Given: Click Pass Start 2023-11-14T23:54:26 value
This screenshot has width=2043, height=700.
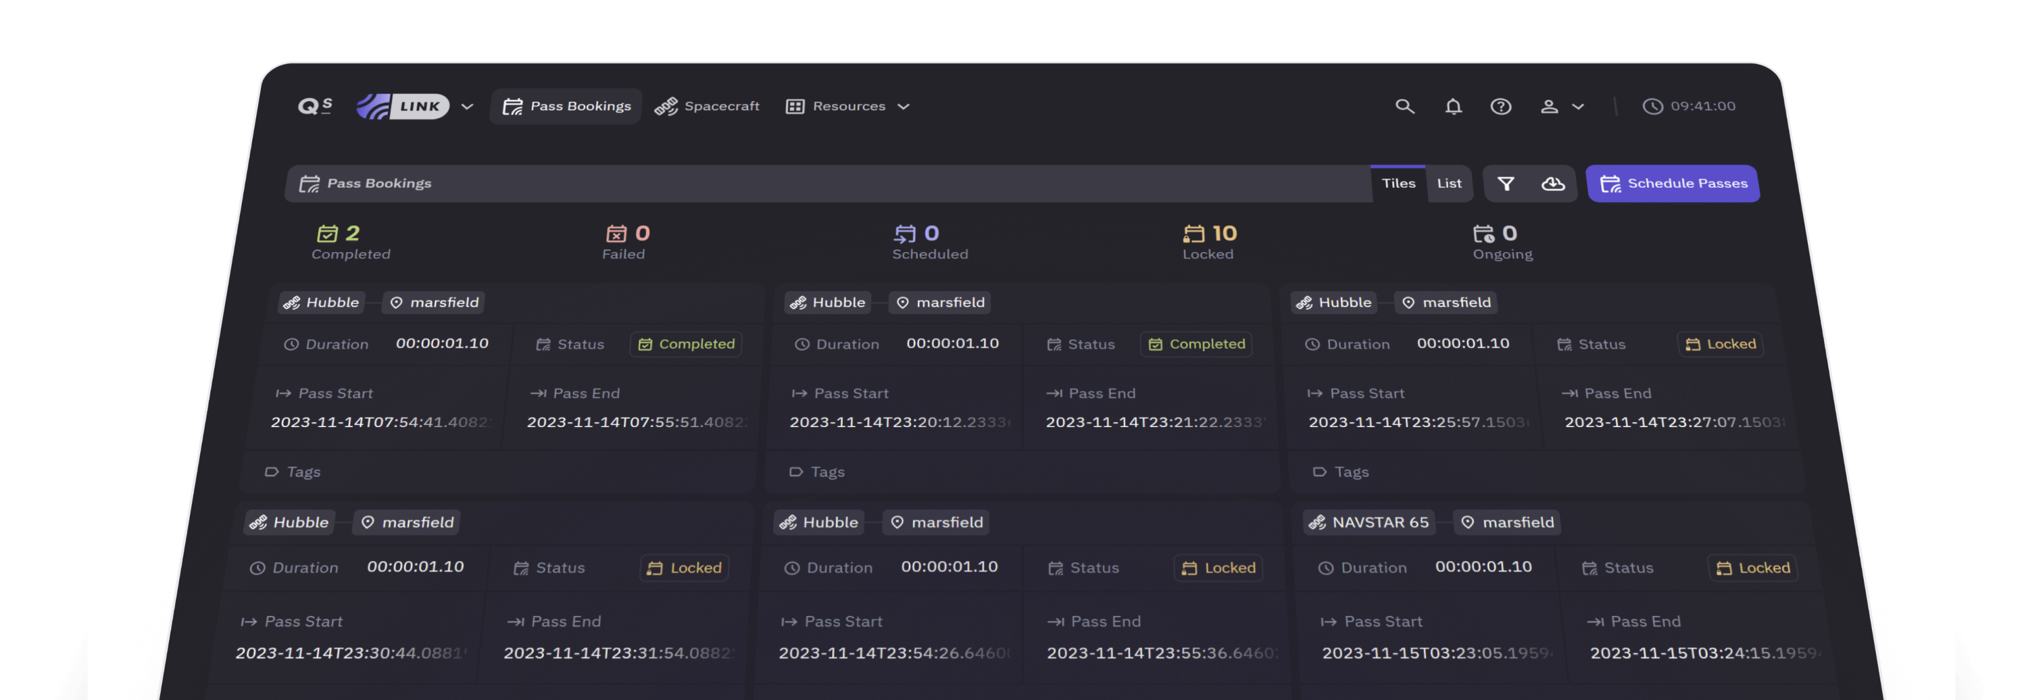Looking at the screenshot, I should pyautogui.click(x=895, y=653).
